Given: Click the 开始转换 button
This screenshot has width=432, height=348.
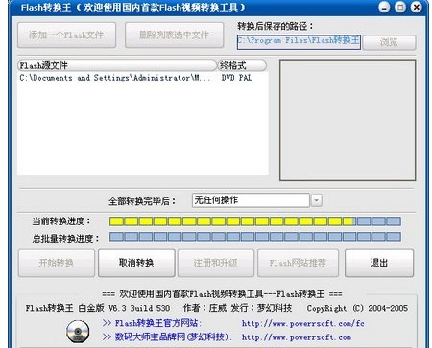Looking at the screenshot, I should tap(57, 263).
